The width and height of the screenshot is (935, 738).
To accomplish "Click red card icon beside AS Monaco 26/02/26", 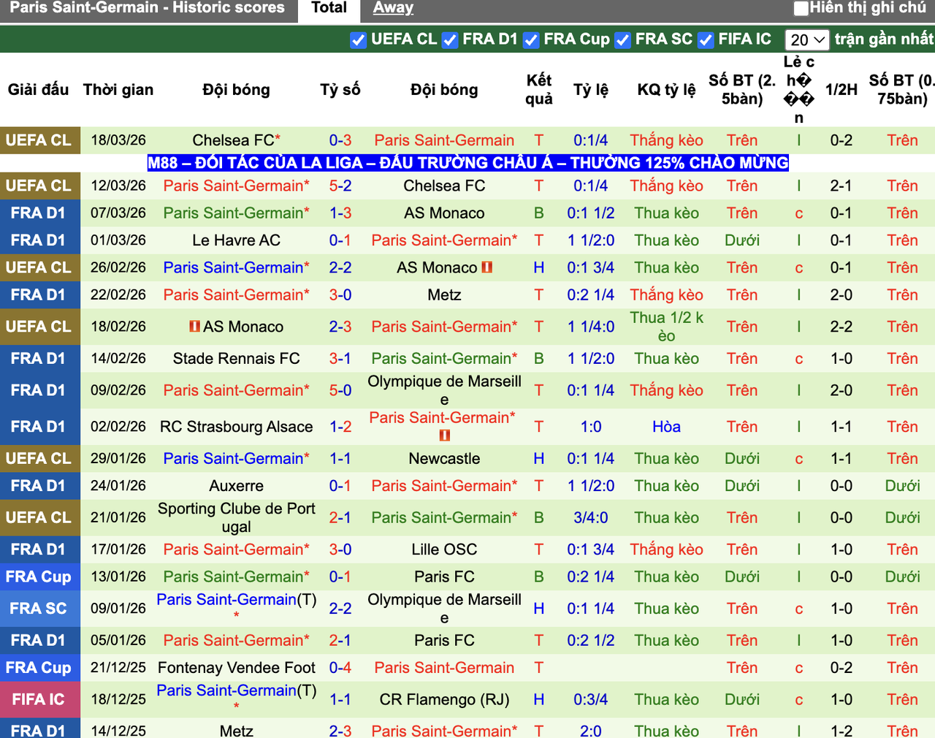I will tap(487, 267).
